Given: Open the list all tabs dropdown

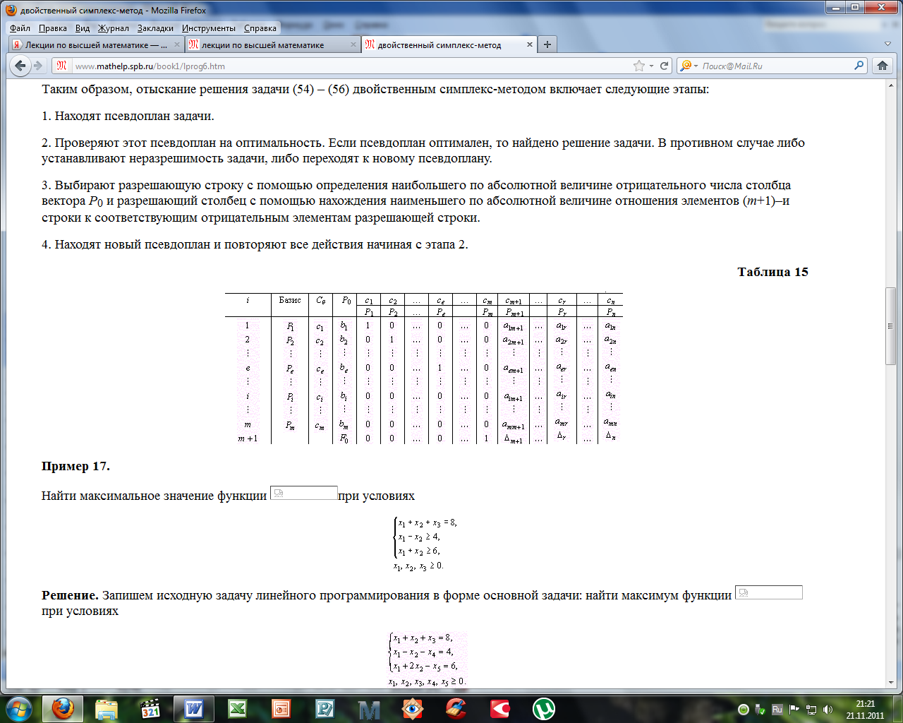Looking at the screenshot, I should (888, 44).
